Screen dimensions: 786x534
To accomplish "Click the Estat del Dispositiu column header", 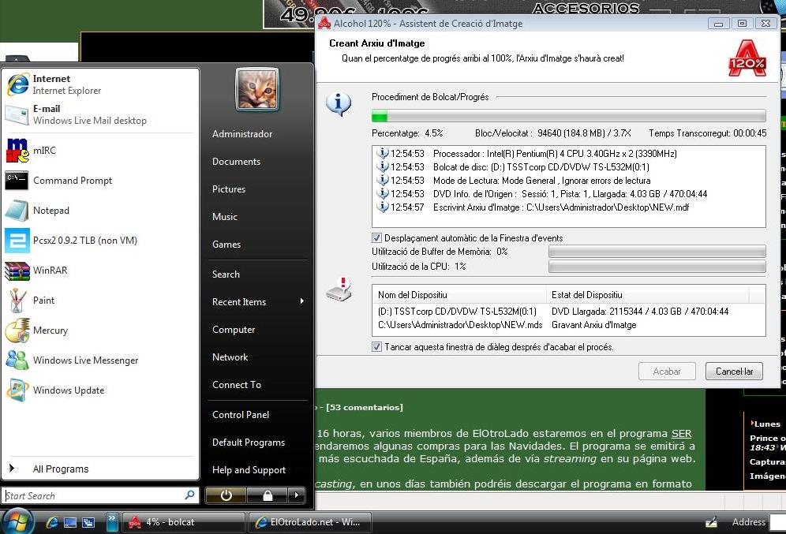I will point(647,294).
